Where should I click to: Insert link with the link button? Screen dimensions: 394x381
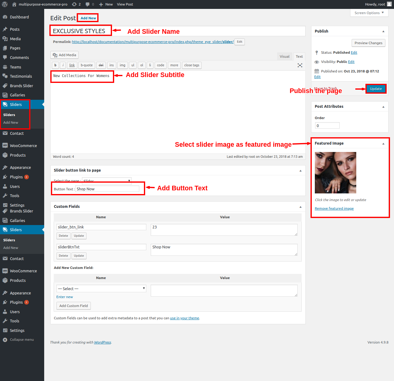click(72, 65)
